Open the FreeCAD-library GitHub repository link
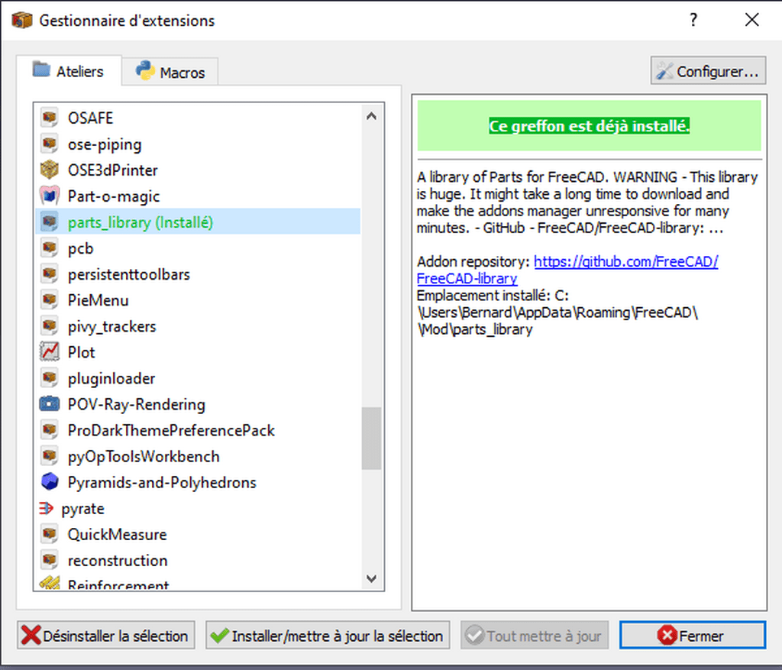The image size is (782, 670). pyautogui.click(x=625, y=261)
